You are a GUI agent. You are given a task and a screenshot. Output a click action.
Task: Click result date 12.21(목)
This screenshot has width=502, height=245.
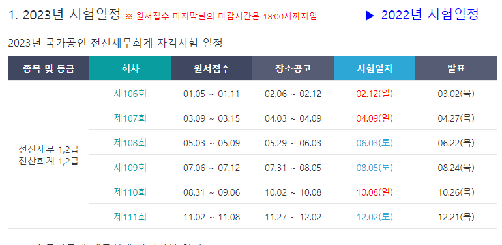(456, 218)
